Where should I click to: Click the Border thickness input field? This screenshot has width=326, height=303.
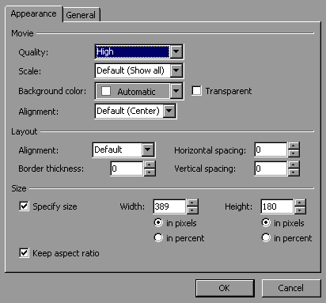(x=127, y=169)
